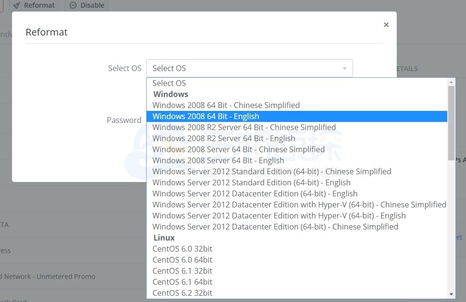Select Windows Server 2012 Datacenter Edition - English
Screen dimensions: 466x302
click(255, 193)
